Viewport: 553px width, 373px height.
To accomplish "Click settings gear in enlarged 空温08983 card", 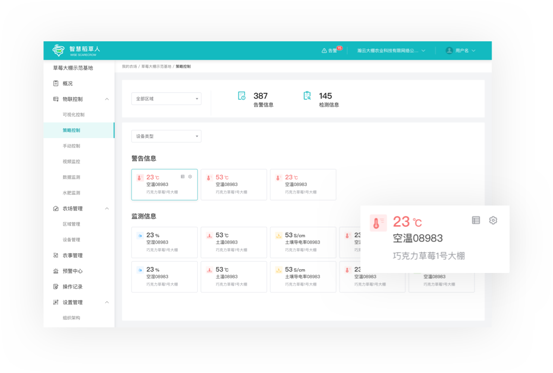I will tap(493, 220).
